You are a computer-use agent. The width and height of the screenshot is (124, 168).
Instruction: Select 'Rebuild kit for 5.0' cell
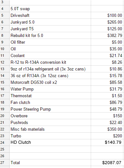pyautogui.click(x=50, y=35)
